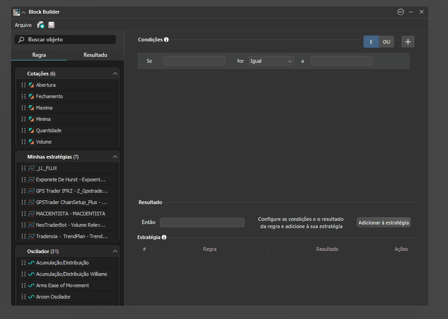The image size is (448, 319).
Task: Open the Arquivo menu
Action: [x=23, y=25]
